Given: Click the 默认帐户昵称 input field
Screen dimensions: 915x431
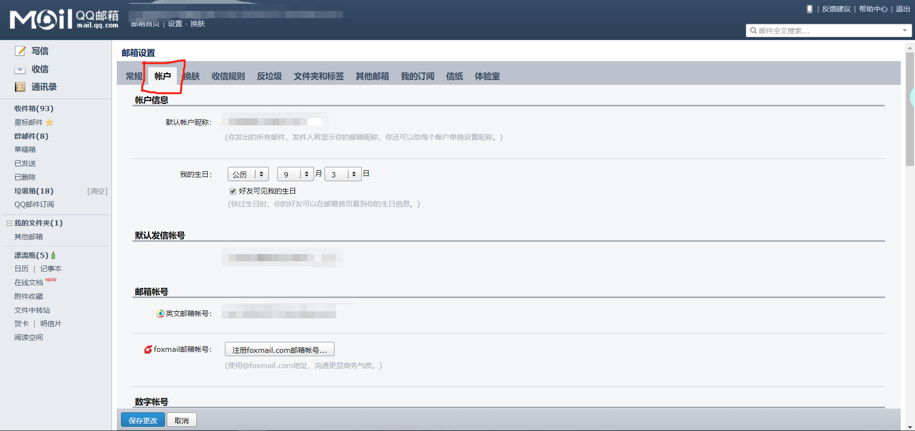Looking at the screenshot, I should tap(275, 122).
